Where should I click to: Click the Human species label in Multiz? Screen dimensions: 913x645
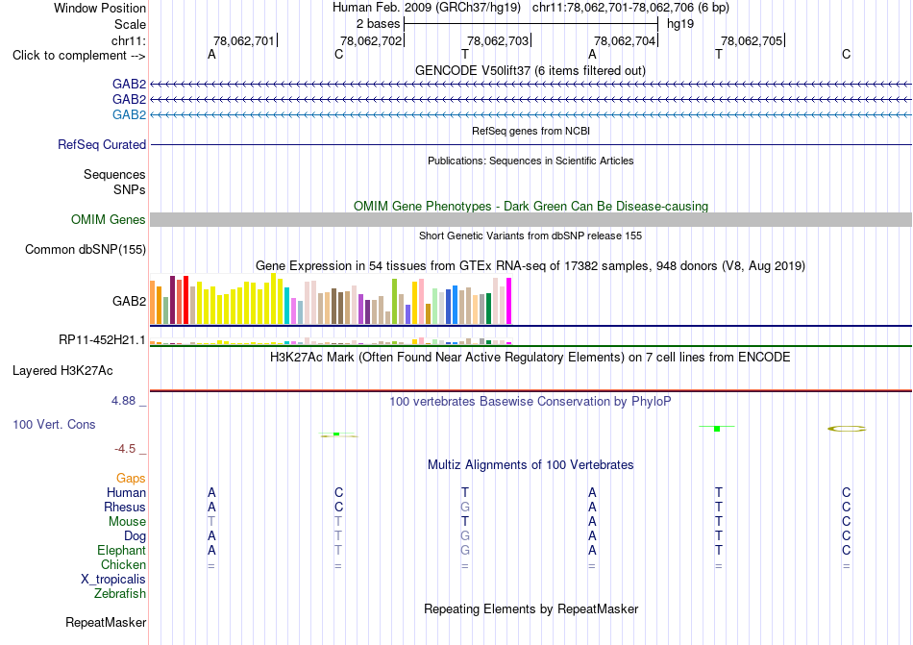pyautogui.click(x=126, y=492)
